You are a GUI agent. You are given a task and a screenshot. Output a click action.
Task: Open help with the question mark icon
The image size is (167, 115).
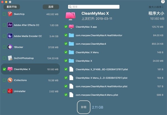(163, 2)
